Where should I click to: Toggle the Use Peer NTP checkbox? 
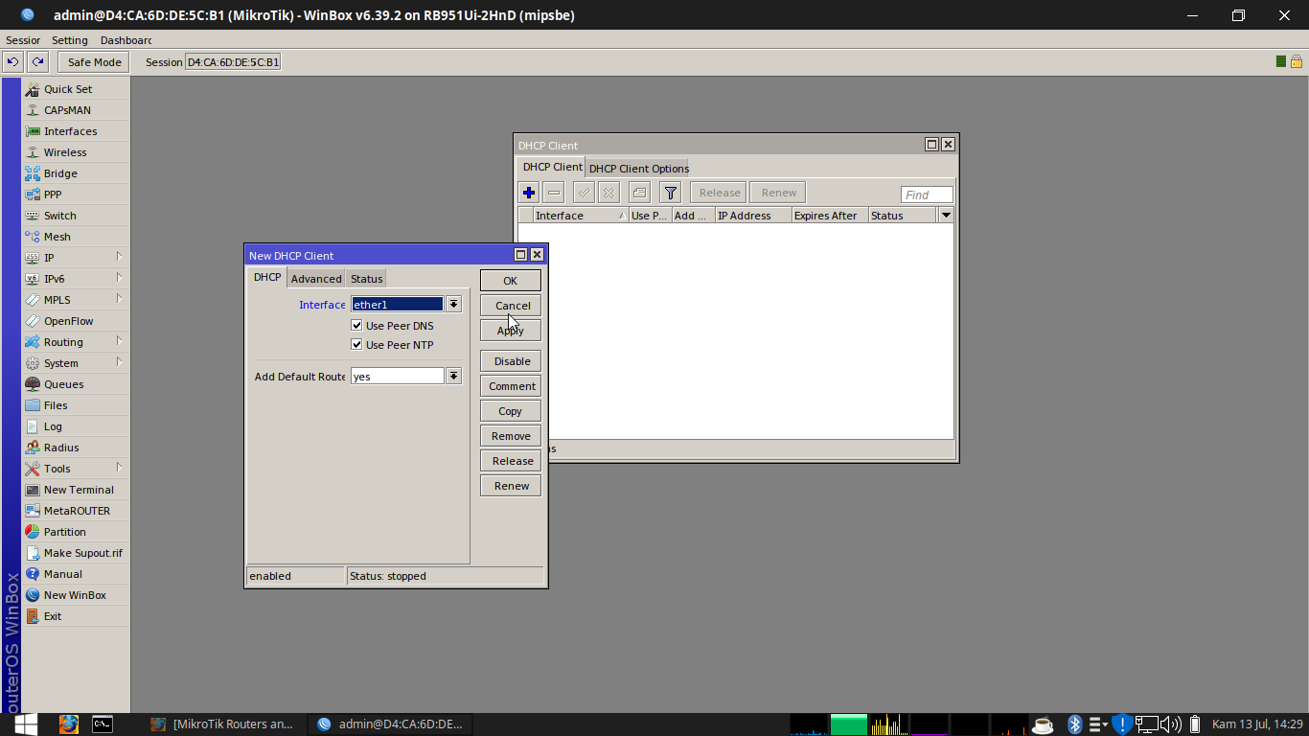(x=357, y=345)
